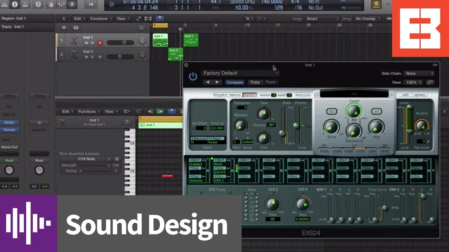Toggle record enable on Inst 1 track

(x=100, y=43)
